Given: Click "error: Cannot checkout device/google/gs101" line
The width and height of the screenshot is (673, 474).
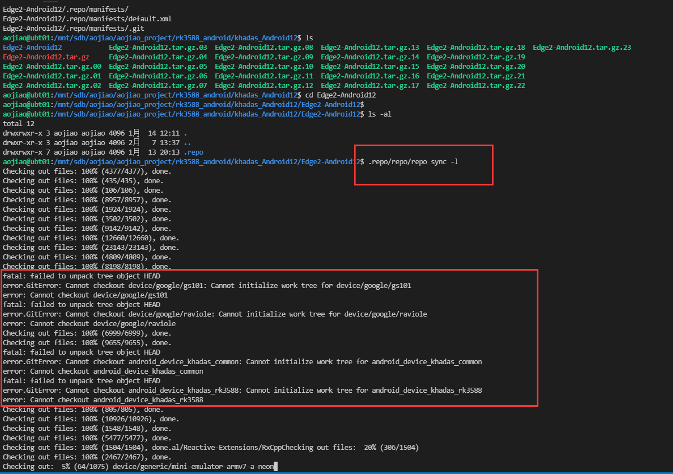Looking at the screenshot, I should pyautogui.click(x=85, y=295).
